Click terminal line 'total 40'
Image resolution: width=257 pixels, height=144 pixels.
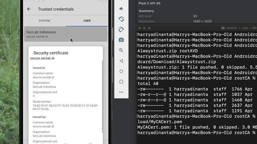(148, 84)
